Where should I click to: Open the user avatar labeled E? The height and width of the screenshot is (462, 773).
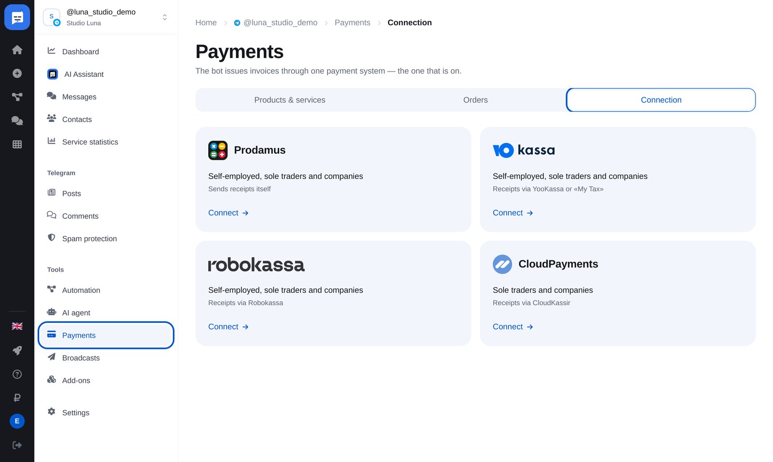[x=17, y=421]
